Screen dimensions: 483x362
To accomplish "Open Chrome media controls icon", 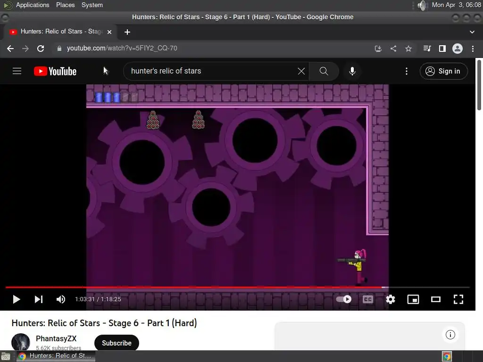I will click(427, 49).
